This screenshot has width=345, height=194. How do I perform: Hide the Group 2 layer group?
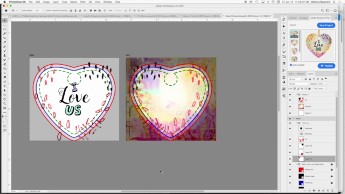290,95
